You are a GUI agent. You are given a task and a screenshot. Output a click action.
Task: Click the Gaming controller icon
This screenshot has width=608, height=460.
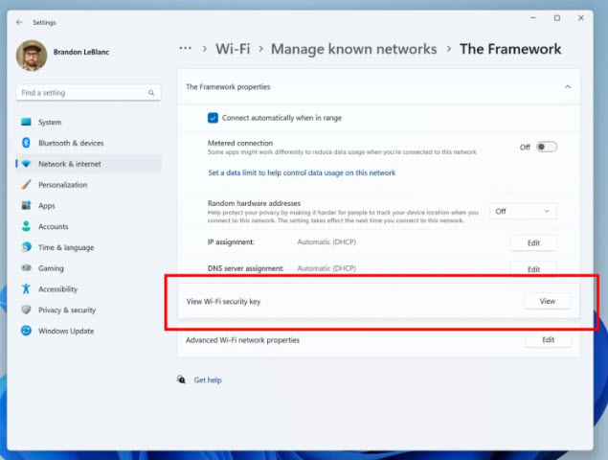coord(26,267)
